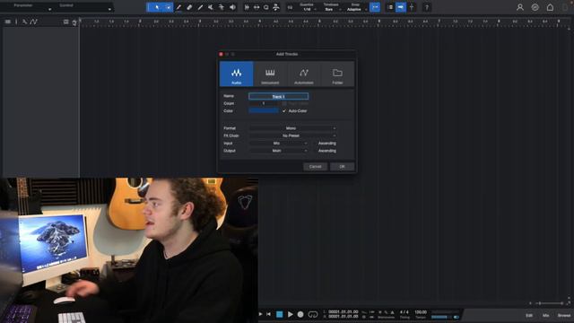Image resolution: width=574 pixels, height=323 pixels.
Task: Click the tempo value 120.00
Action: click(x=421, y=312)
